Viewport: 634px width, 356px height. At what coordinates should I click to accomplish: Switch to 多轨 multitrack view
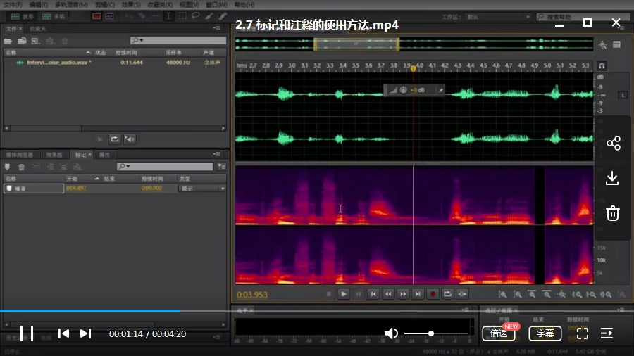(x=54, y=17)
